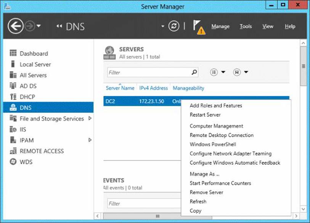Click inside the Servers filter text box
This screenshot has height=223, width=310.
click(149, 72)
